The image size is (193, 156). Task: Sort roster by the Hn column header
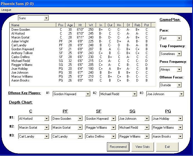(x=119, y=25)
